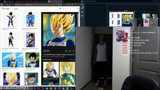Click Windows Cortana circle icon on taskbar
The height and width of the screenshot is (90, 160).
pos(34,88)
